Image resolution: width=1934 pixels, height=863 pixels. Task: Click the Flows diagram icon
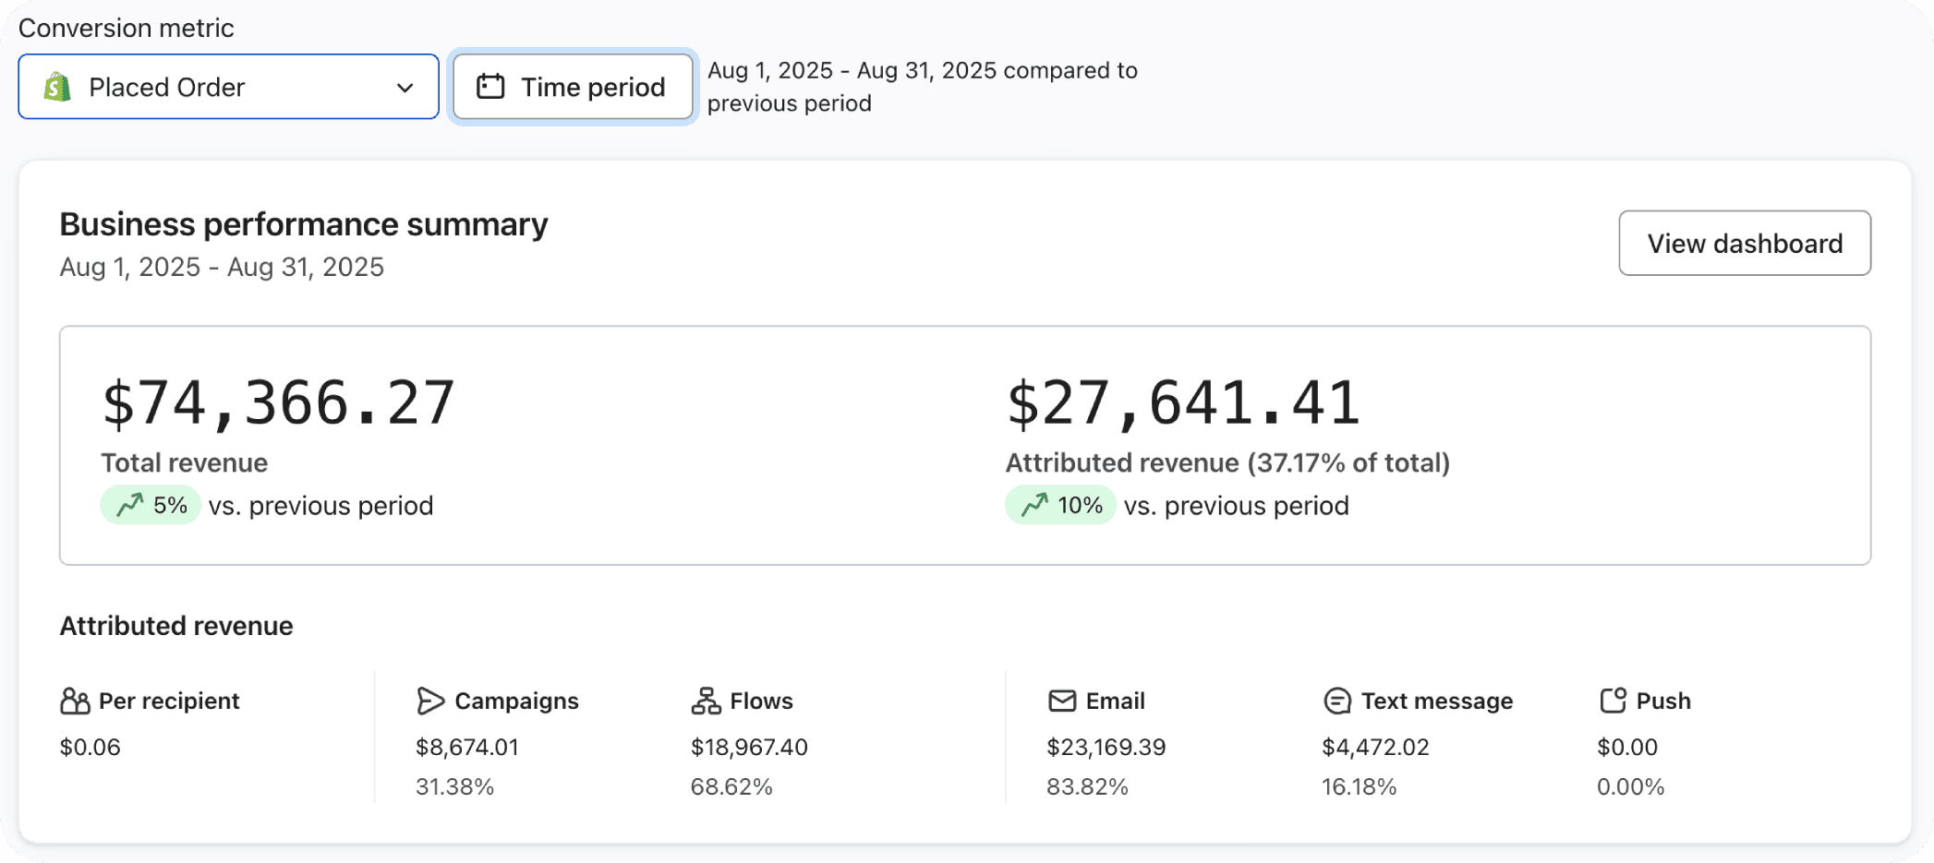706,701
